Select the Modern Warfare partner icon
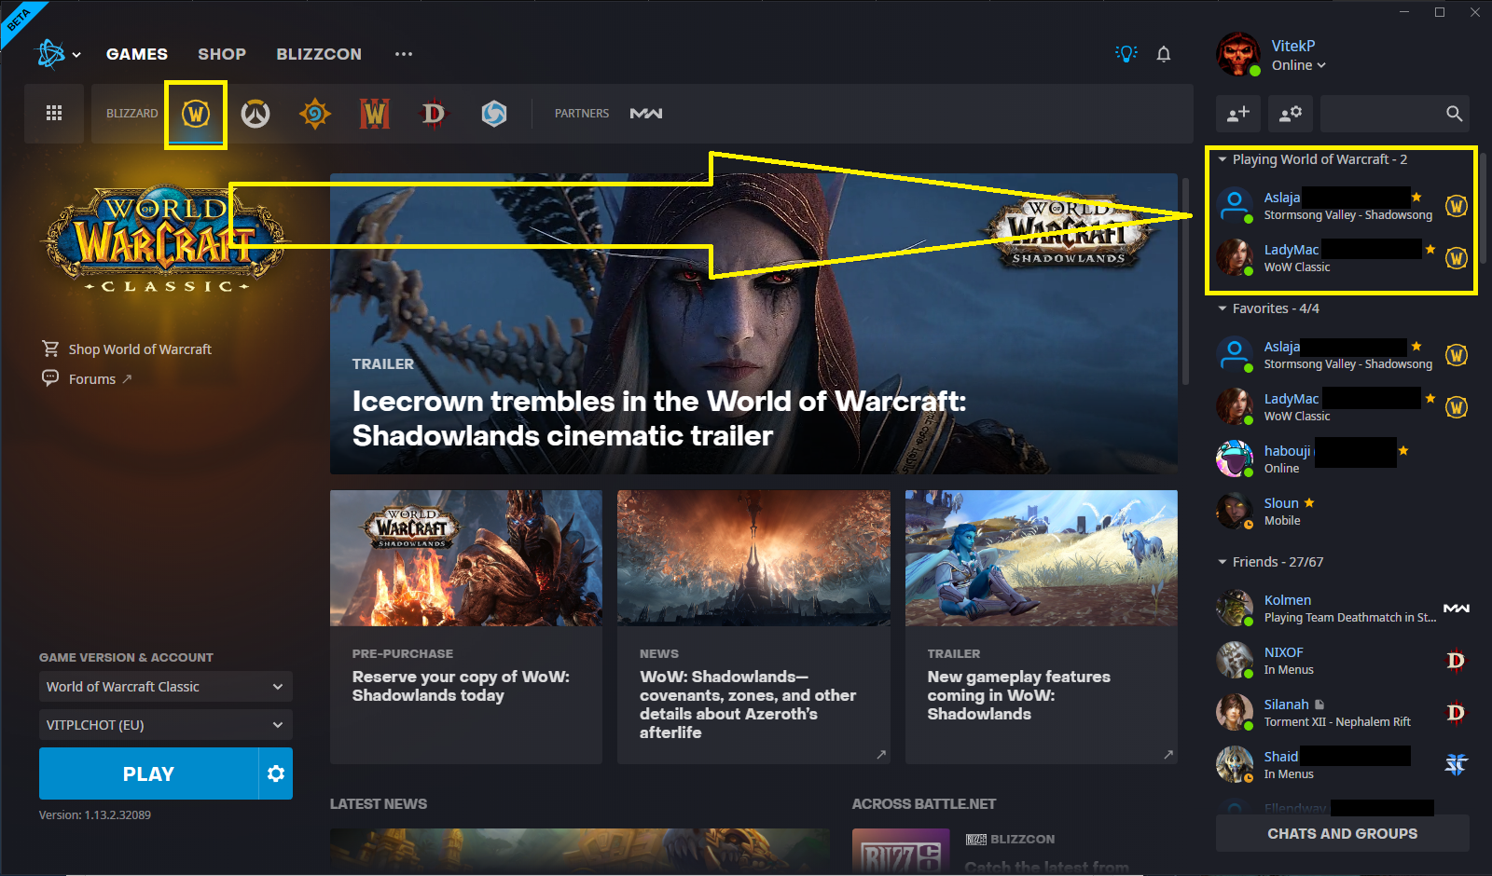The width and height of the screenshot is (1492, 876). (646, 114)
